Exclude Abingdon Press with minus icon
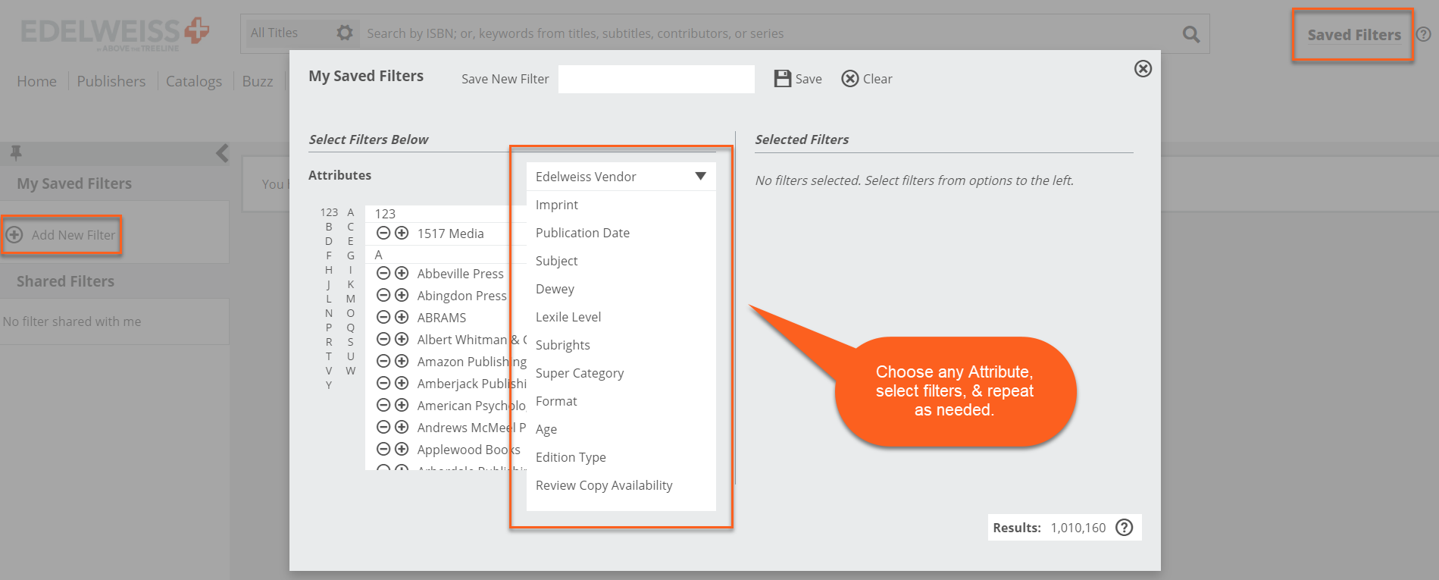 [x=383, y=295]
